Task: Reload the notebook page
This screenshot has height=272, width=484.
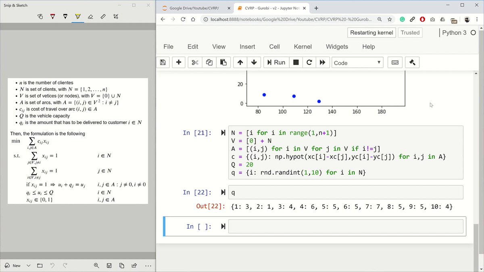Action: tap(183, 19)
